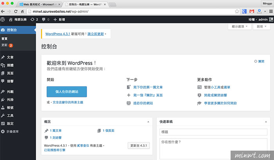Collapse the 快速草稿 widget arrow

click(x=266, y=122)
